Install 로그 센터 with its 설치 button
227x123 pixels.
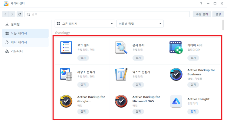[83, 58]
